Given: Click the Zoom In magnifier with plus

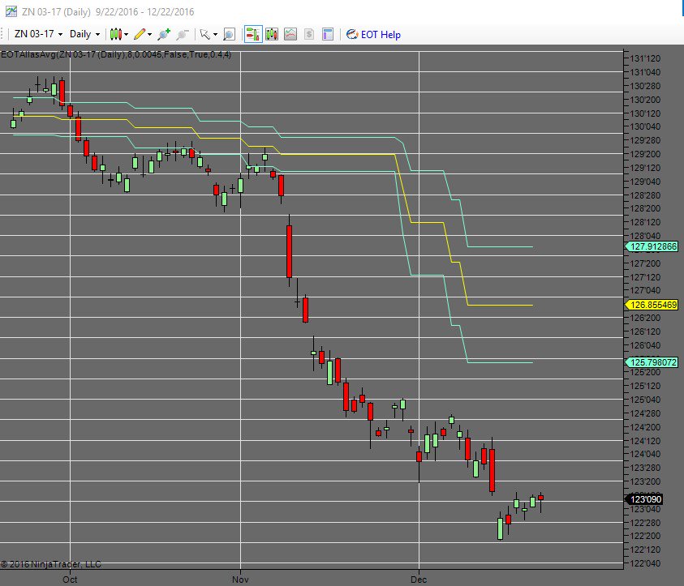Looking at the screenshot, I should point(164,34).
